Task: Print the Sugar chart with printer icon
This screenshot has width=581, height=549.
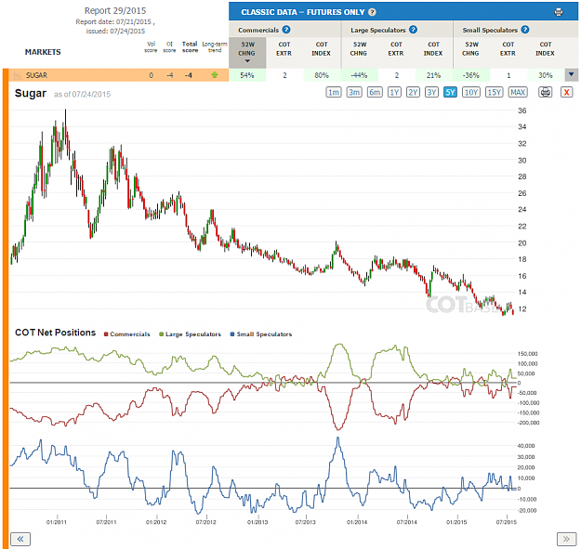Action: (x=545, y=92)
